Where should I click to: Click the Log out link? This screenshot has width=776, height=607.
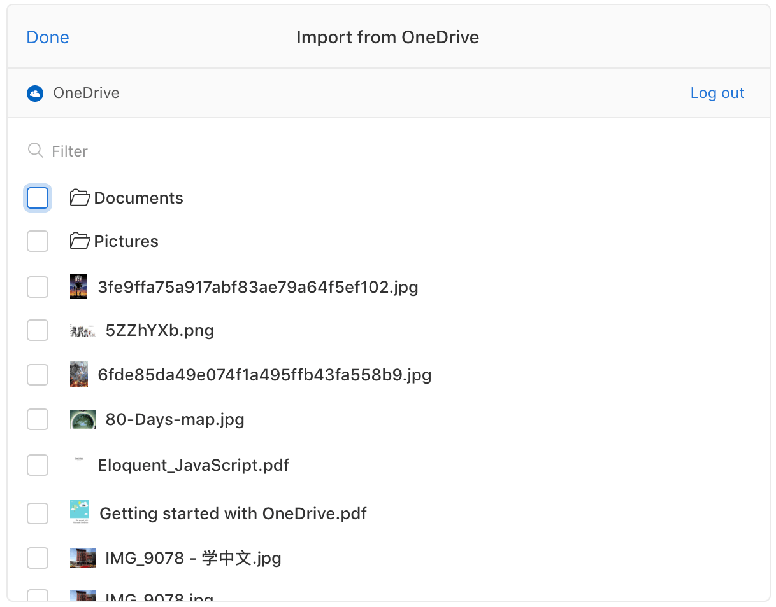tap(717, 93)
